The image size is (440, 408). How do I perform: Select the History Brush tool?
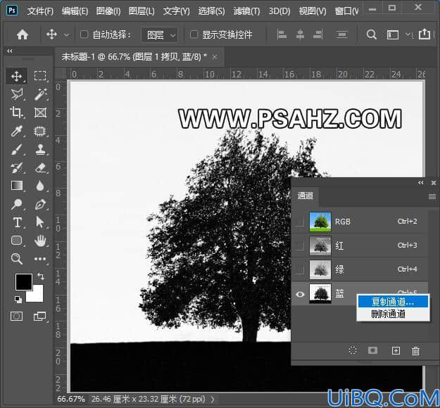coord(17,167)
